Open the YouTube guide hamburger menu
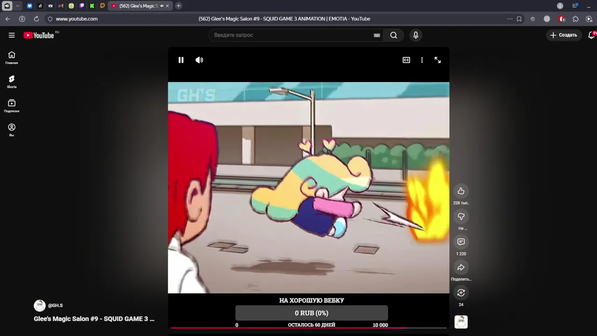 click(x=12, y=35)
